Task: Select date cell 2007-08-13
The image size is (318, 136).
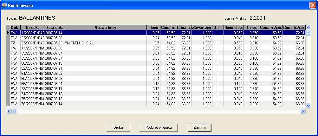Action: [x=54, y=99]
